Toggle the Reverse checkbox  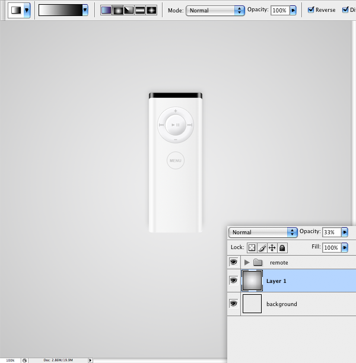(x=311, y=9)
